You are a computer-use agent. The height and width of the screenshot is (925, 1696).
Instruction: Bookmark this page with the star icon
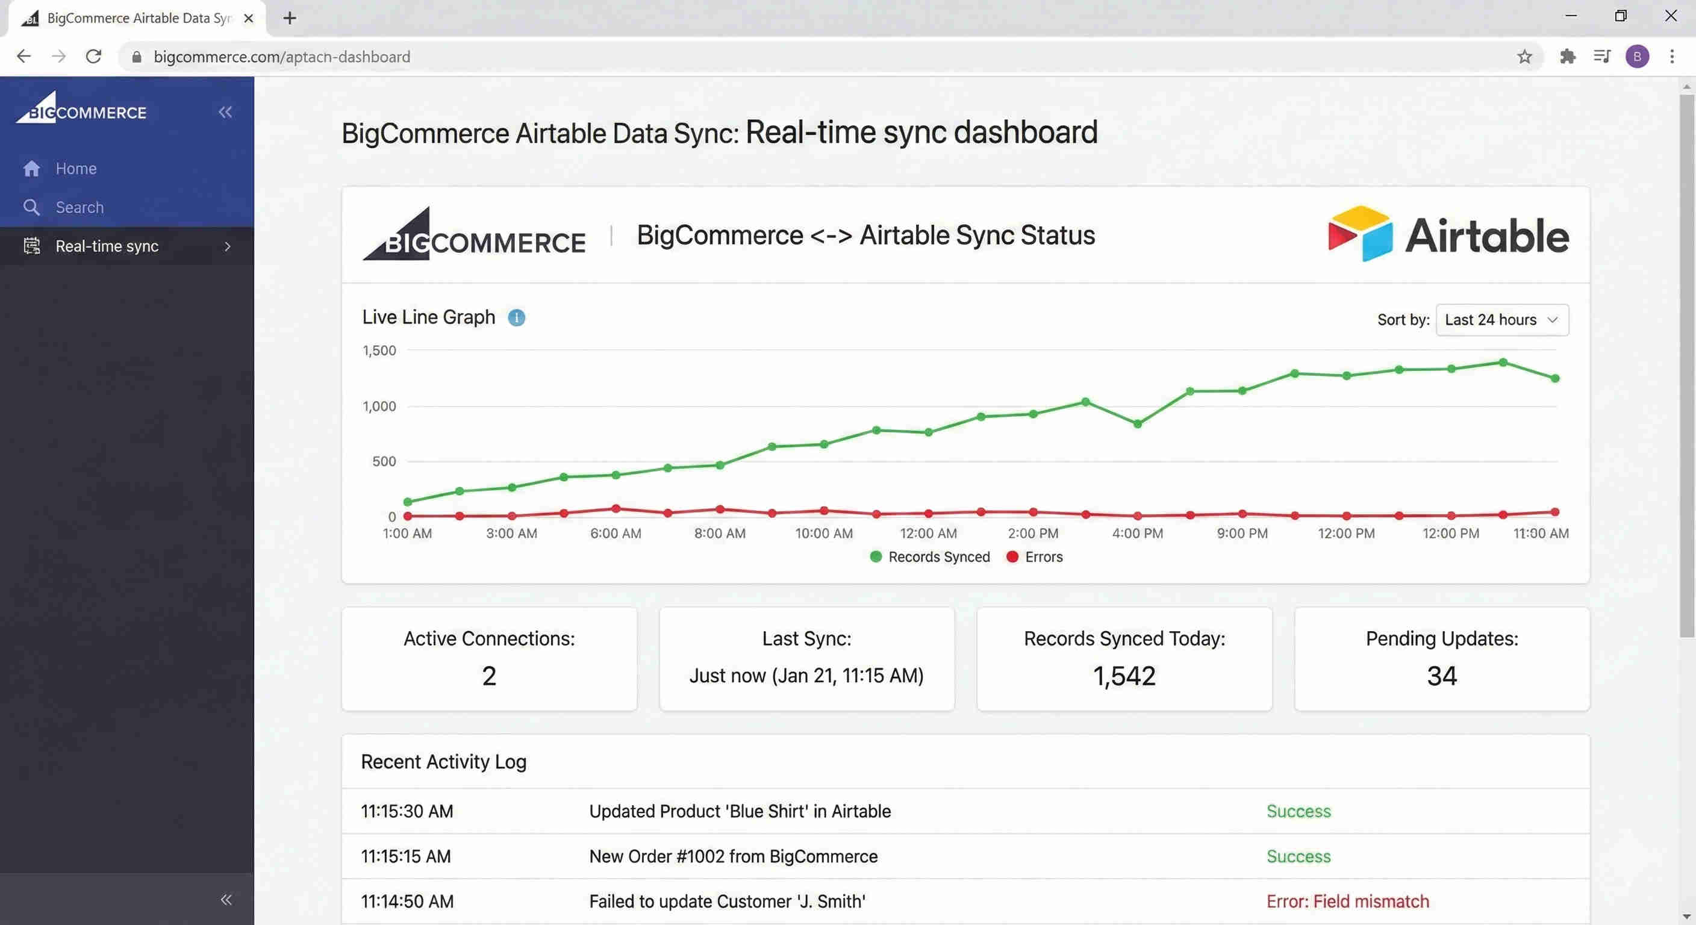(1525, 57)
